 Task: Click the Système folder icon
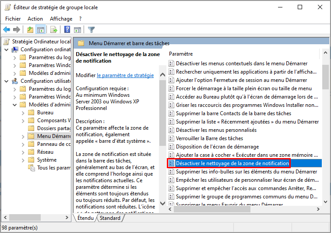tap(31, 160)
